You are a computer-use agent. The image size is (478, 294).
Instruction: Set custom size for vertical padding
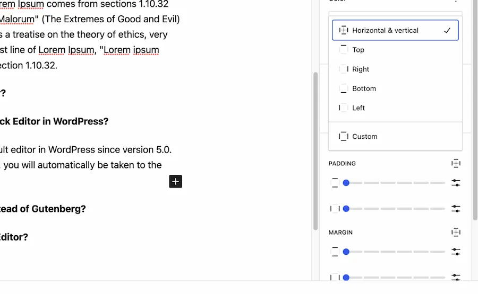point(456,183)
